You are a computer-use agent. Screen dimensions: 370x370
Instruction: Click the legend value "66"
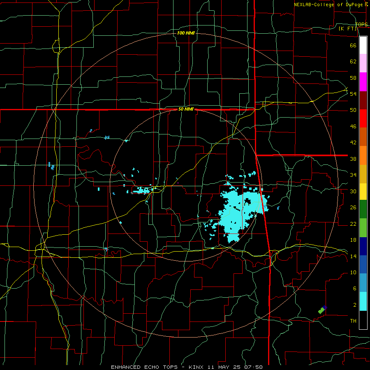353,45
